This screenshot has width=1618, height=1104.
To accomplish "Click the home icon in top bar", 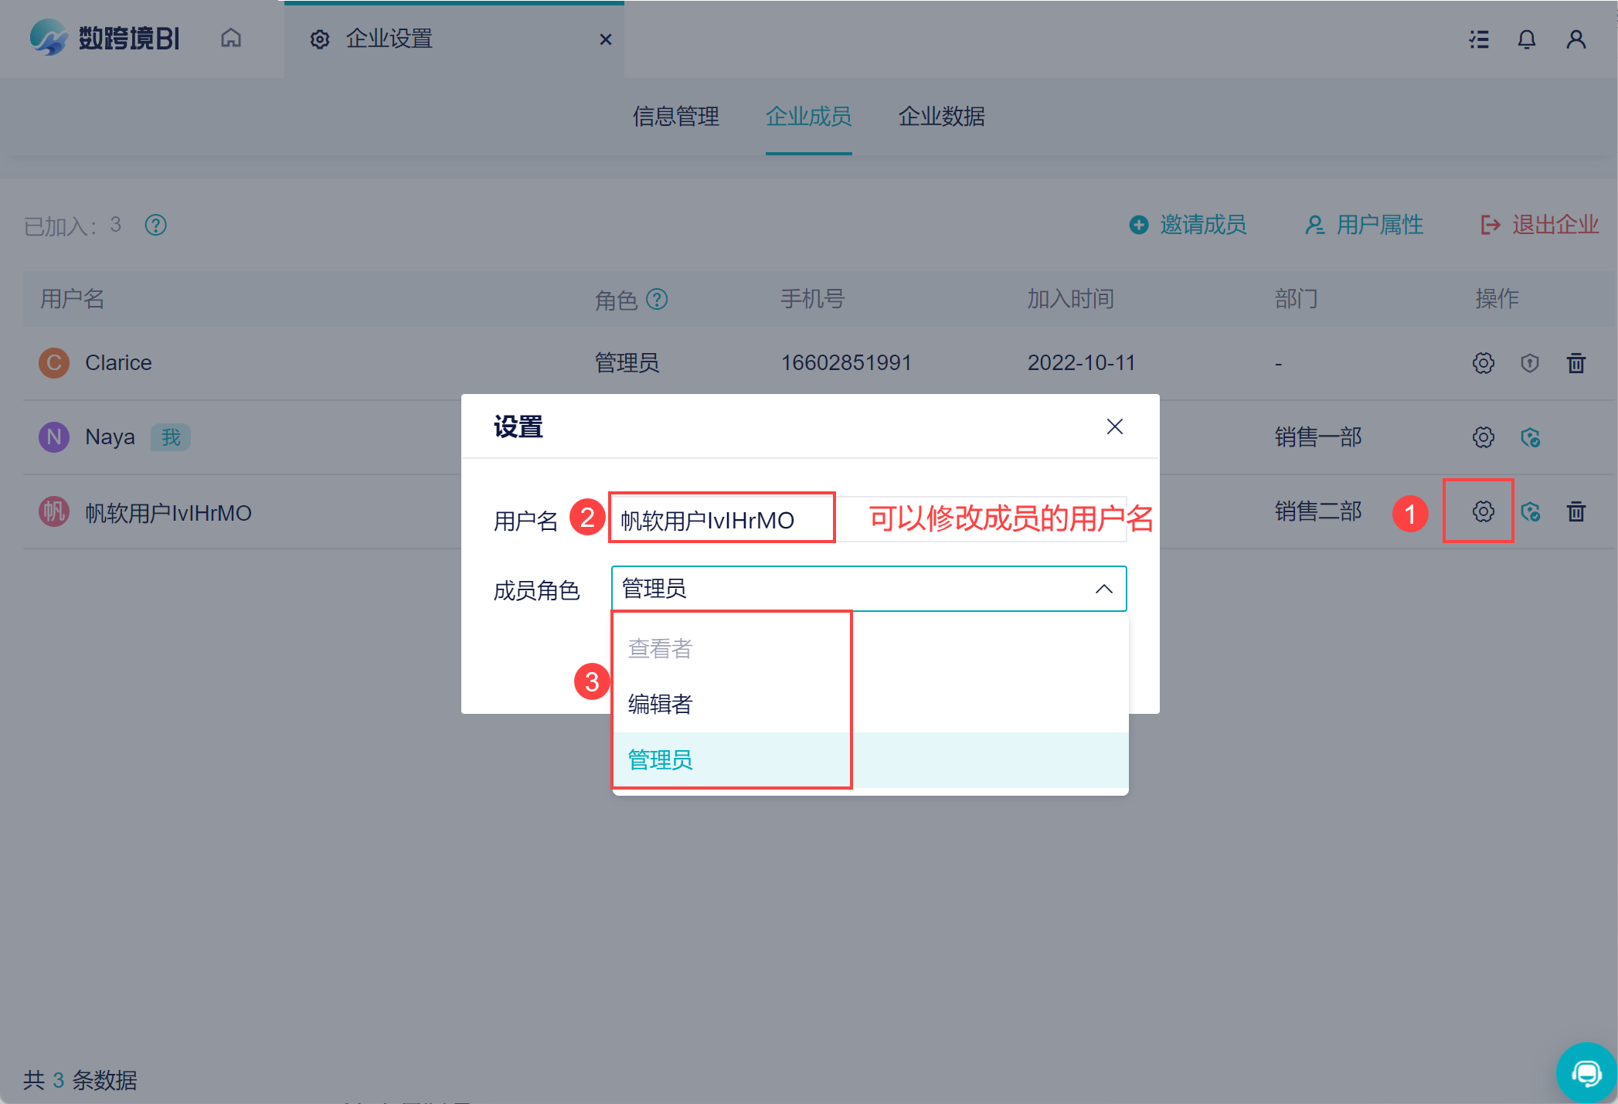I will [231, 38].
